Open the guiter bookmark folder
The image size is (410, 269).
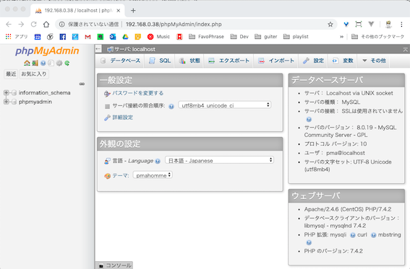(265, 37)
